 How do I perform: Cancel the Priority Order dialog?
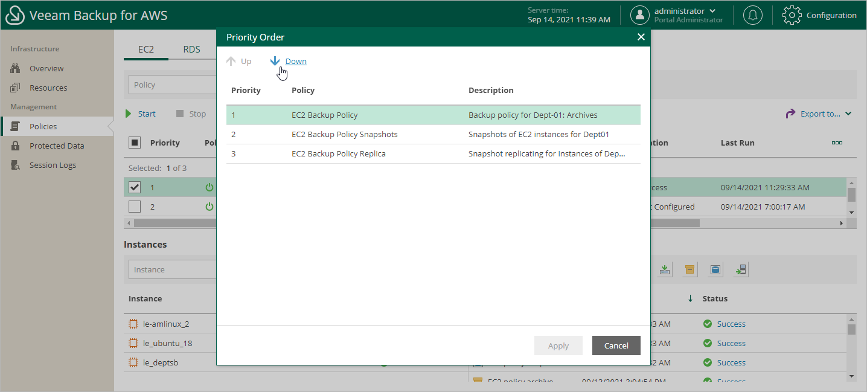616,345
